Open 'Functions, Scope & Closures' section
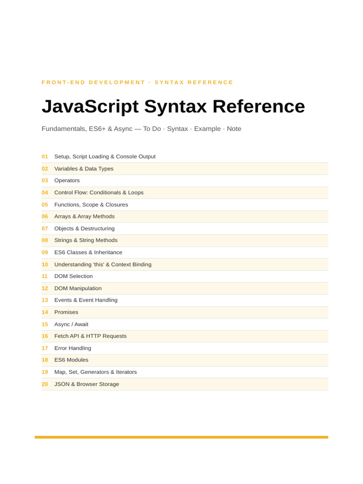This screenshot has width=363, height=484. [185, 205]
